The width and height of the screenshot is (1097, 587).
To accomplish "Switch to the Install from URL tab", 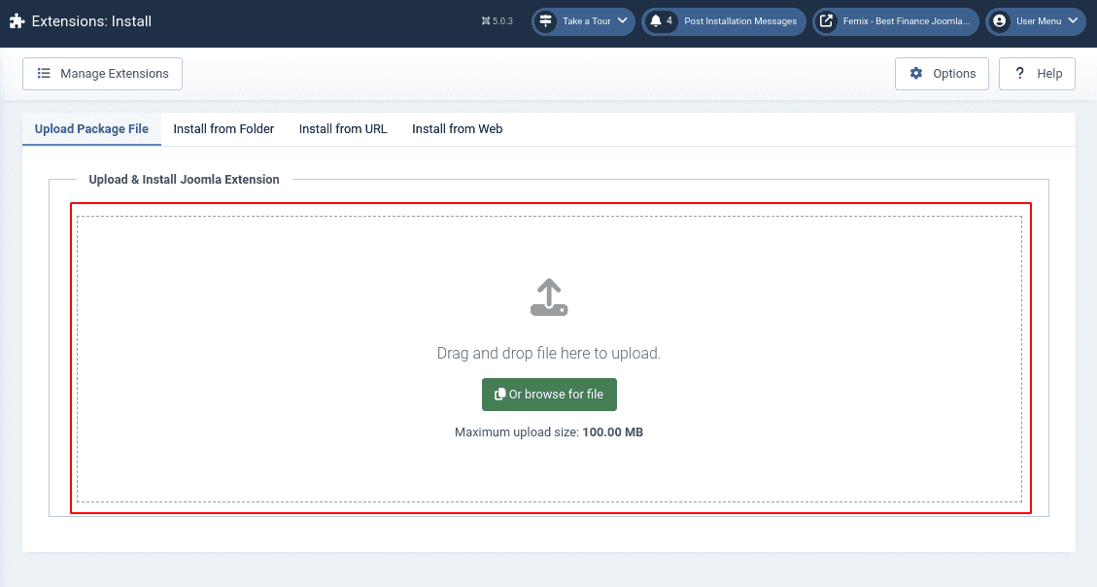I will 343,129.
